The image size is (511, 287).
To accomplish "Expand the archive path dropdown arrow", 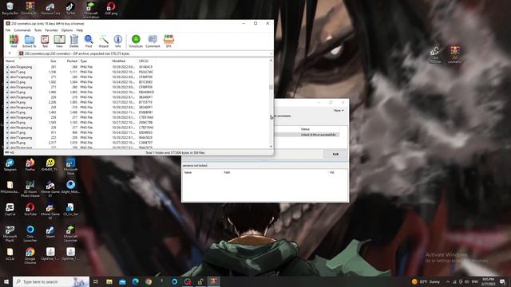I will pos(271,53).
